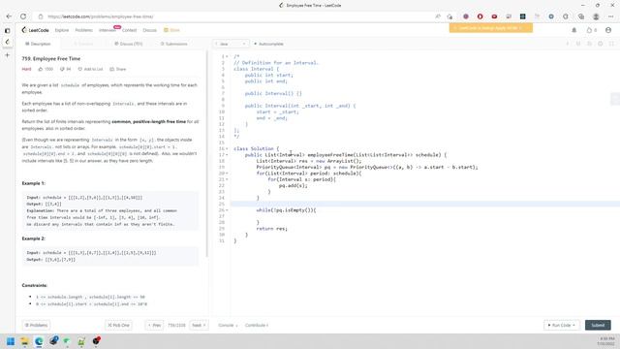Switch to the Submissions tab
Image resolution: width=620 pixels, height=349 pixels.
pyautogui.click(x=174, y=44)
